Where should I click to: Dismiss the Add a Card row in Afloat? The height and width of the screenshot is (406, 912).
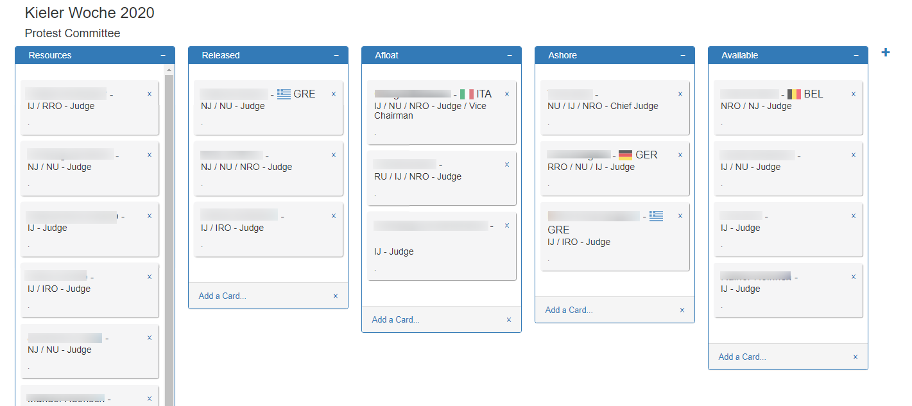(x=509, y=319)
